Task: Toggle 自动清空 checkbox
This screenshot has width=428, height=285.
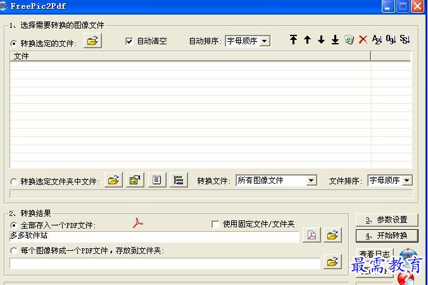Action: click(x=129, y=41)
